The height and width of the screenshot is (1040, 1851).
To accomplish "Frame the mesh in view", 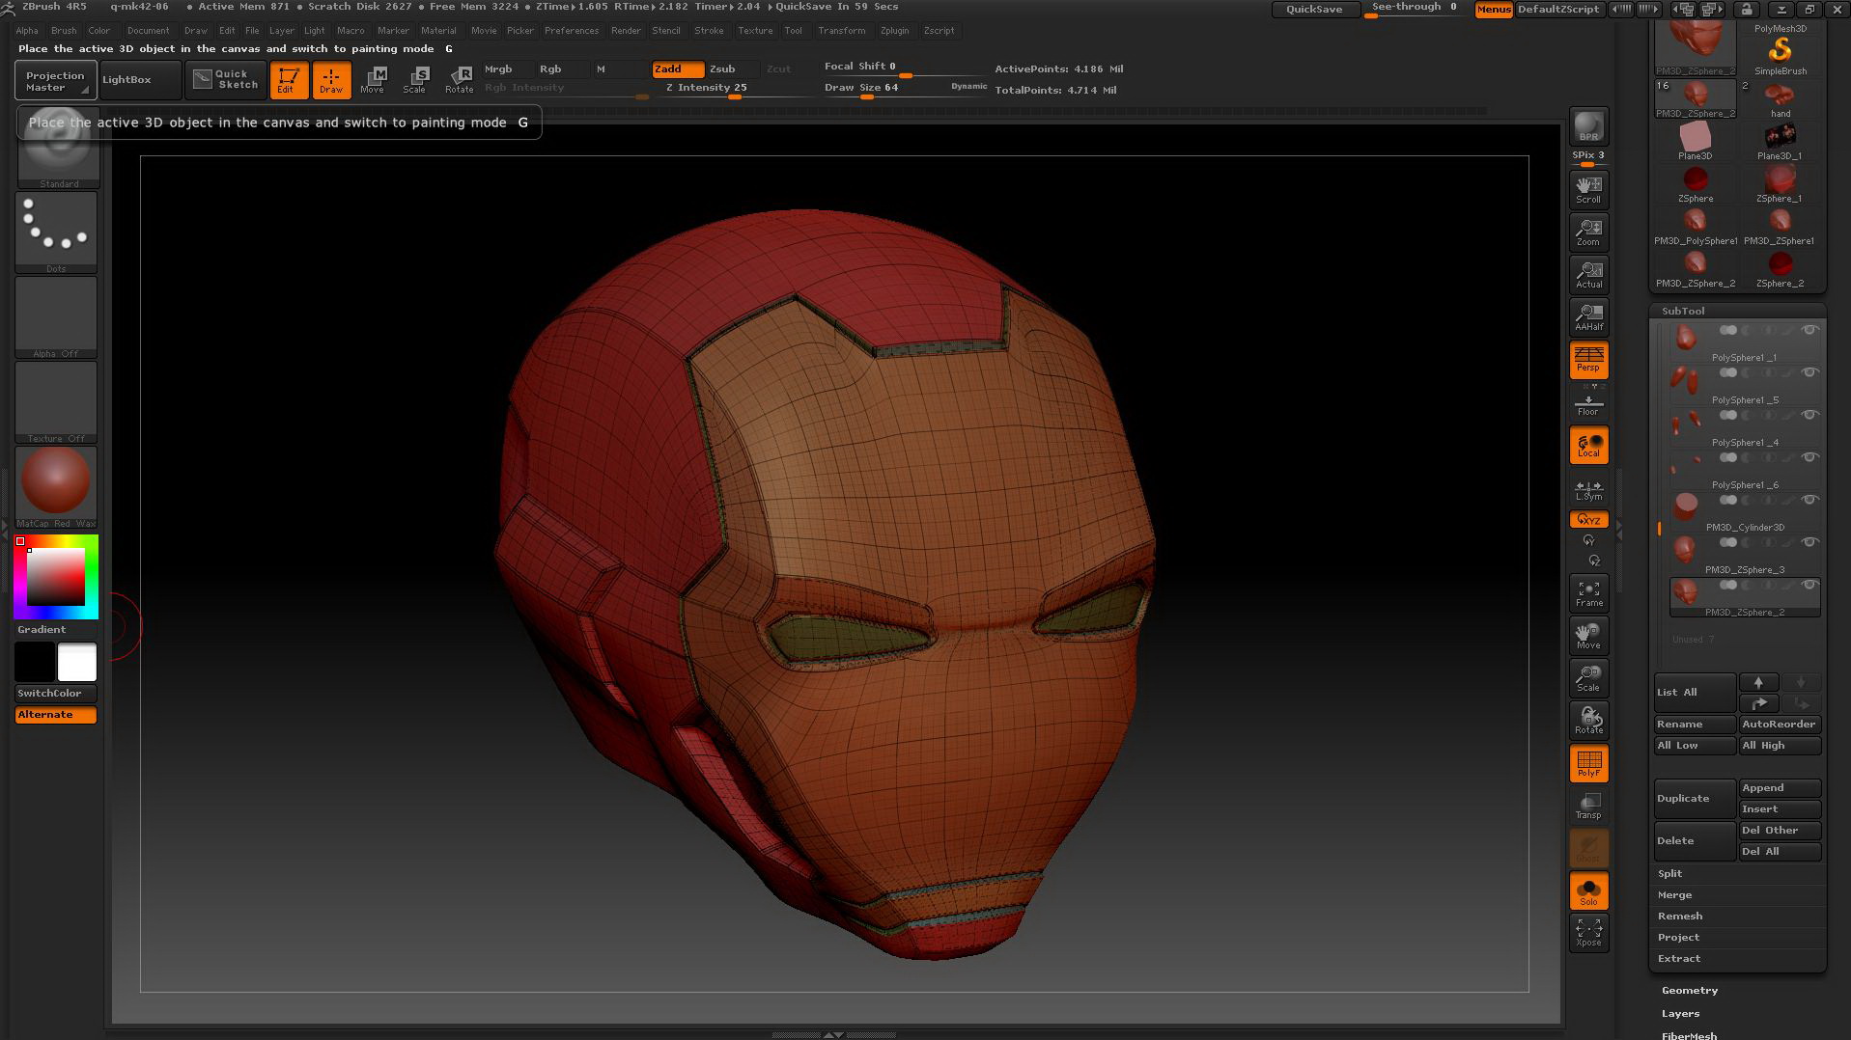I will click(x=1588, y=594).
